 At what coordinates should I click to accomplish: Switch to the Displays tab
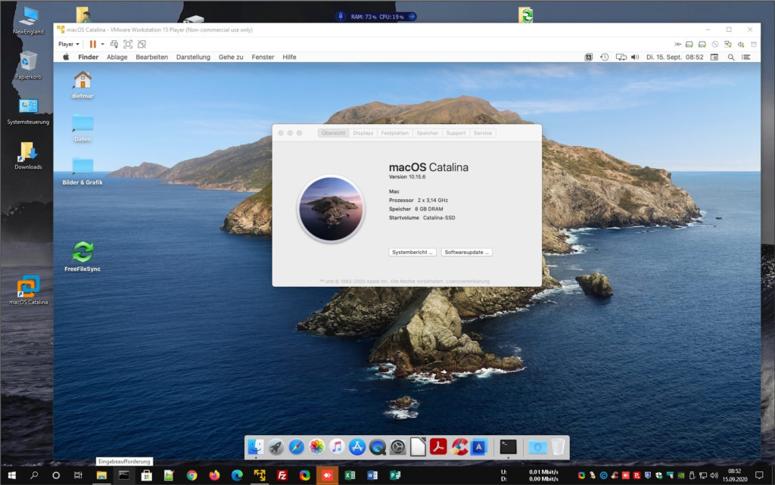point(363,133)
